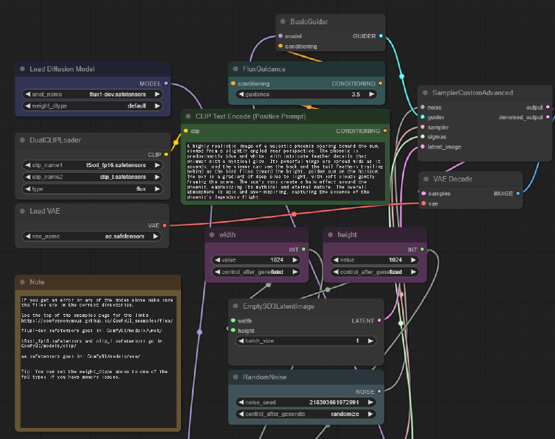
Task: Increase noise_seed with right arrow
Action: pos(370,402)
